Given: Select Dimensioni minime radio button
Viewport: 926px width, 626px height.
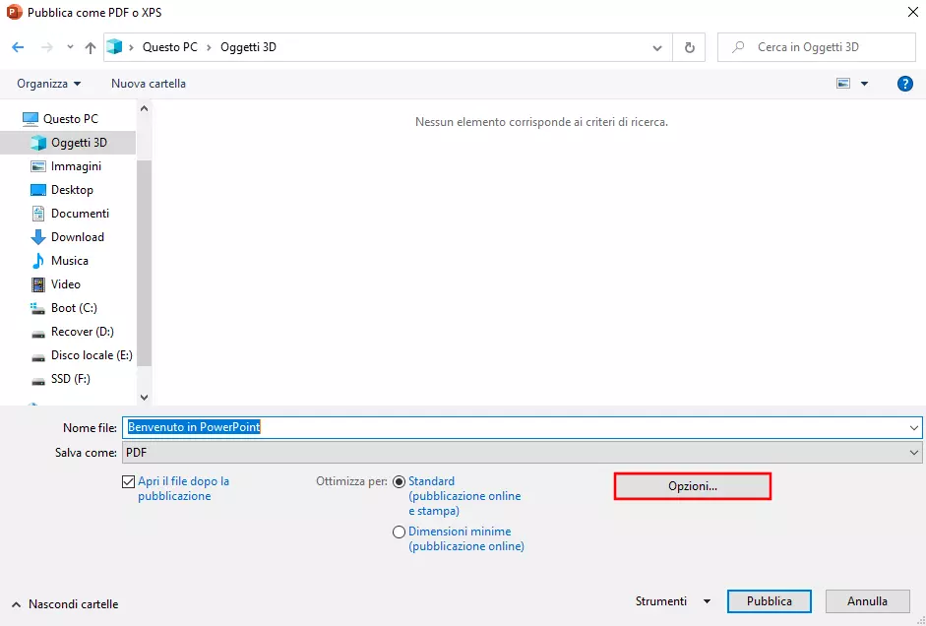Looking at the screenshot, I should click(x=399, y=532).
